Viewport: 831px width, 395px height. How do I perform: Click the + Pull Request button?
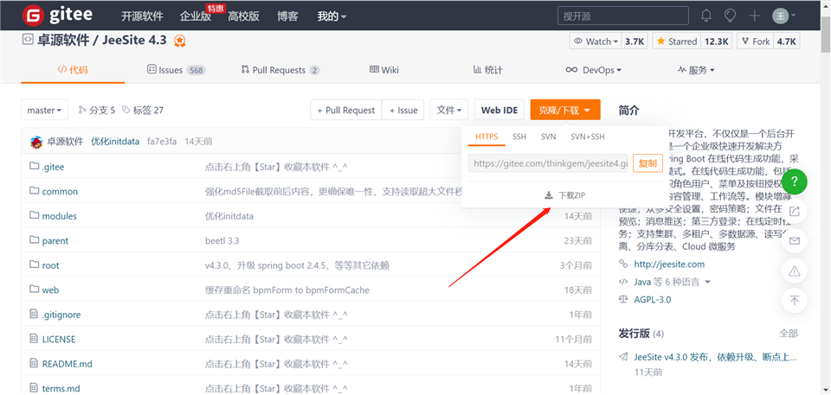[x=346, y=110]
